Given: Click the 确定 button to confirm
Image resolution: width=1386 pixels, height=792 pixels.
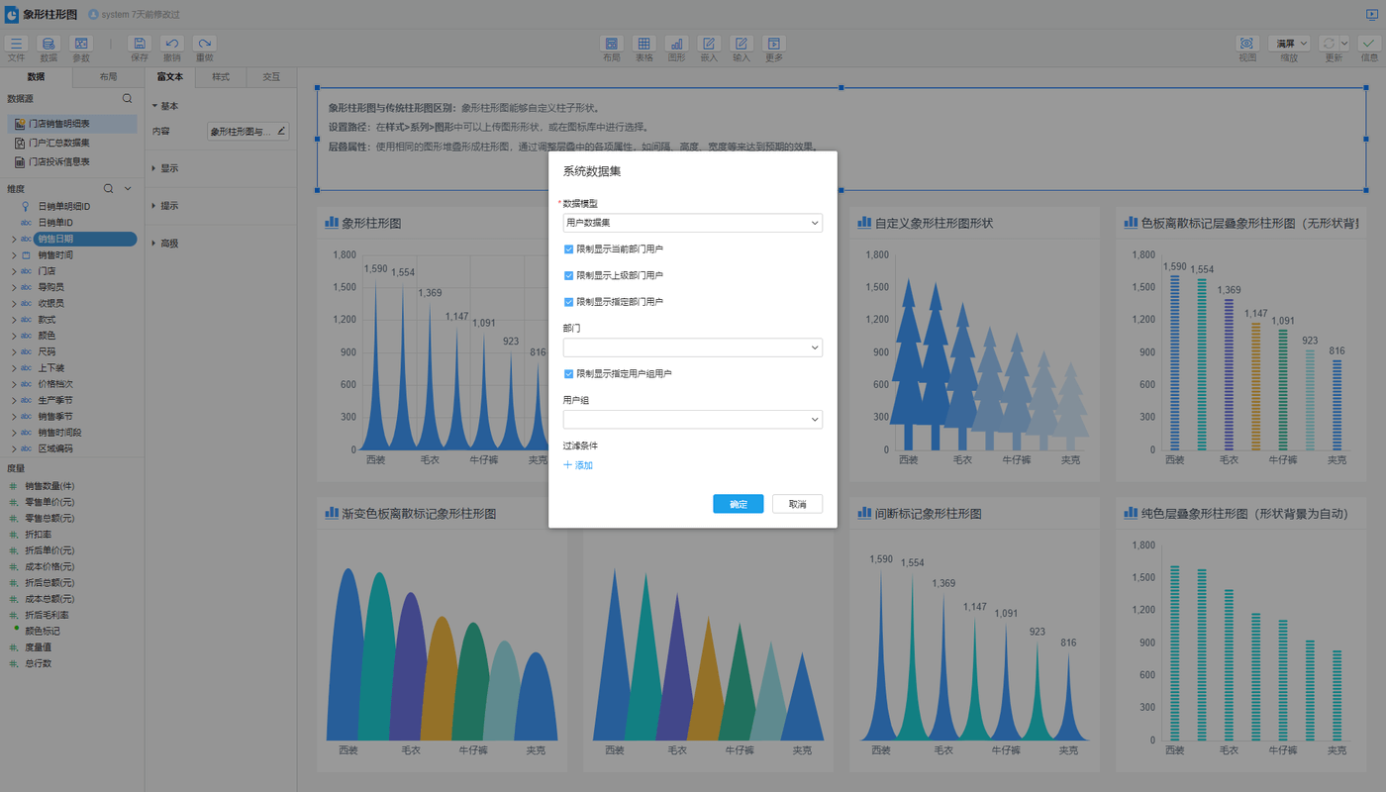Looking at the screenshot, I should tap(738, 504).
